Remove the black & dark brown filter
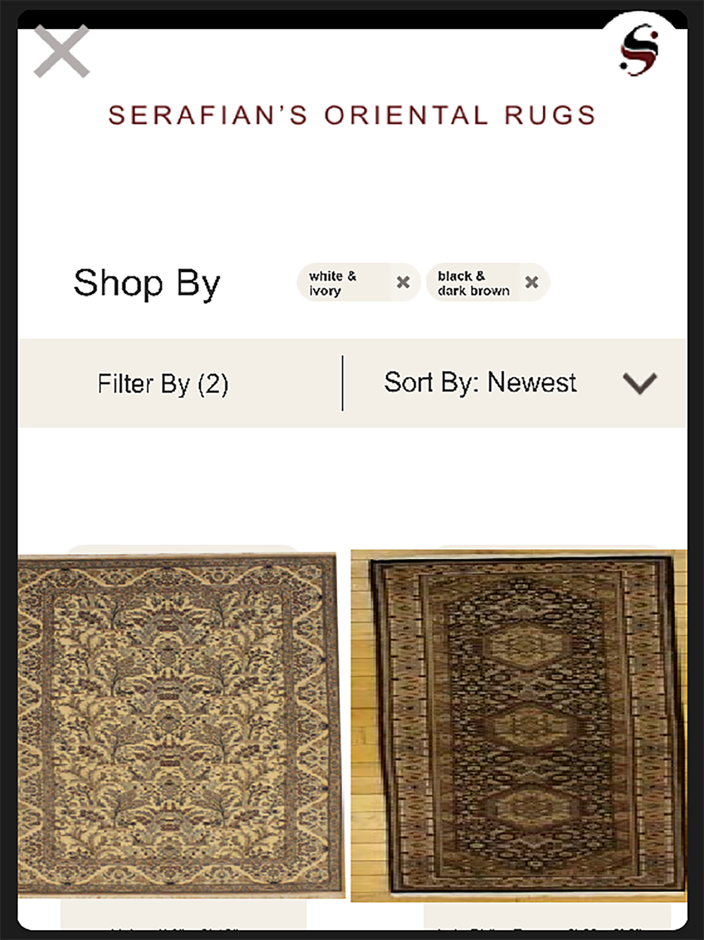Image resolution: width=704 pixels, height=940 pixels. 532,282
